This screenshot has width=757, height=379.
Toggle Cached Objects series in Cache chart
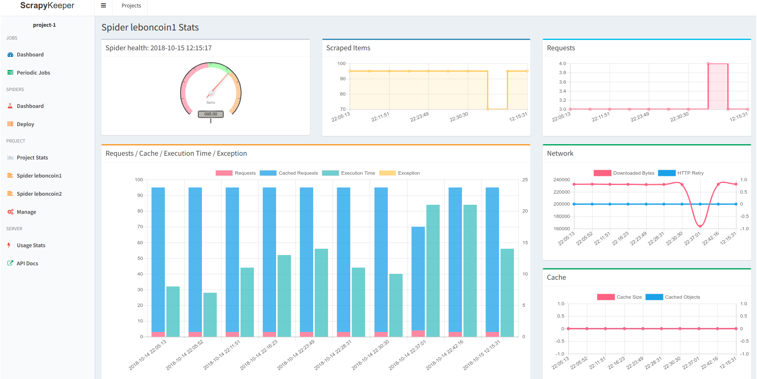coord(673,297)
